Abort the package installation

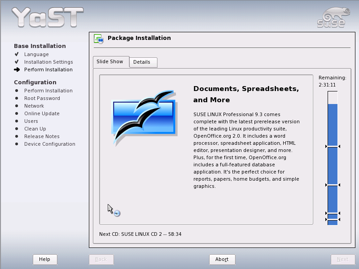click(222, 260)
